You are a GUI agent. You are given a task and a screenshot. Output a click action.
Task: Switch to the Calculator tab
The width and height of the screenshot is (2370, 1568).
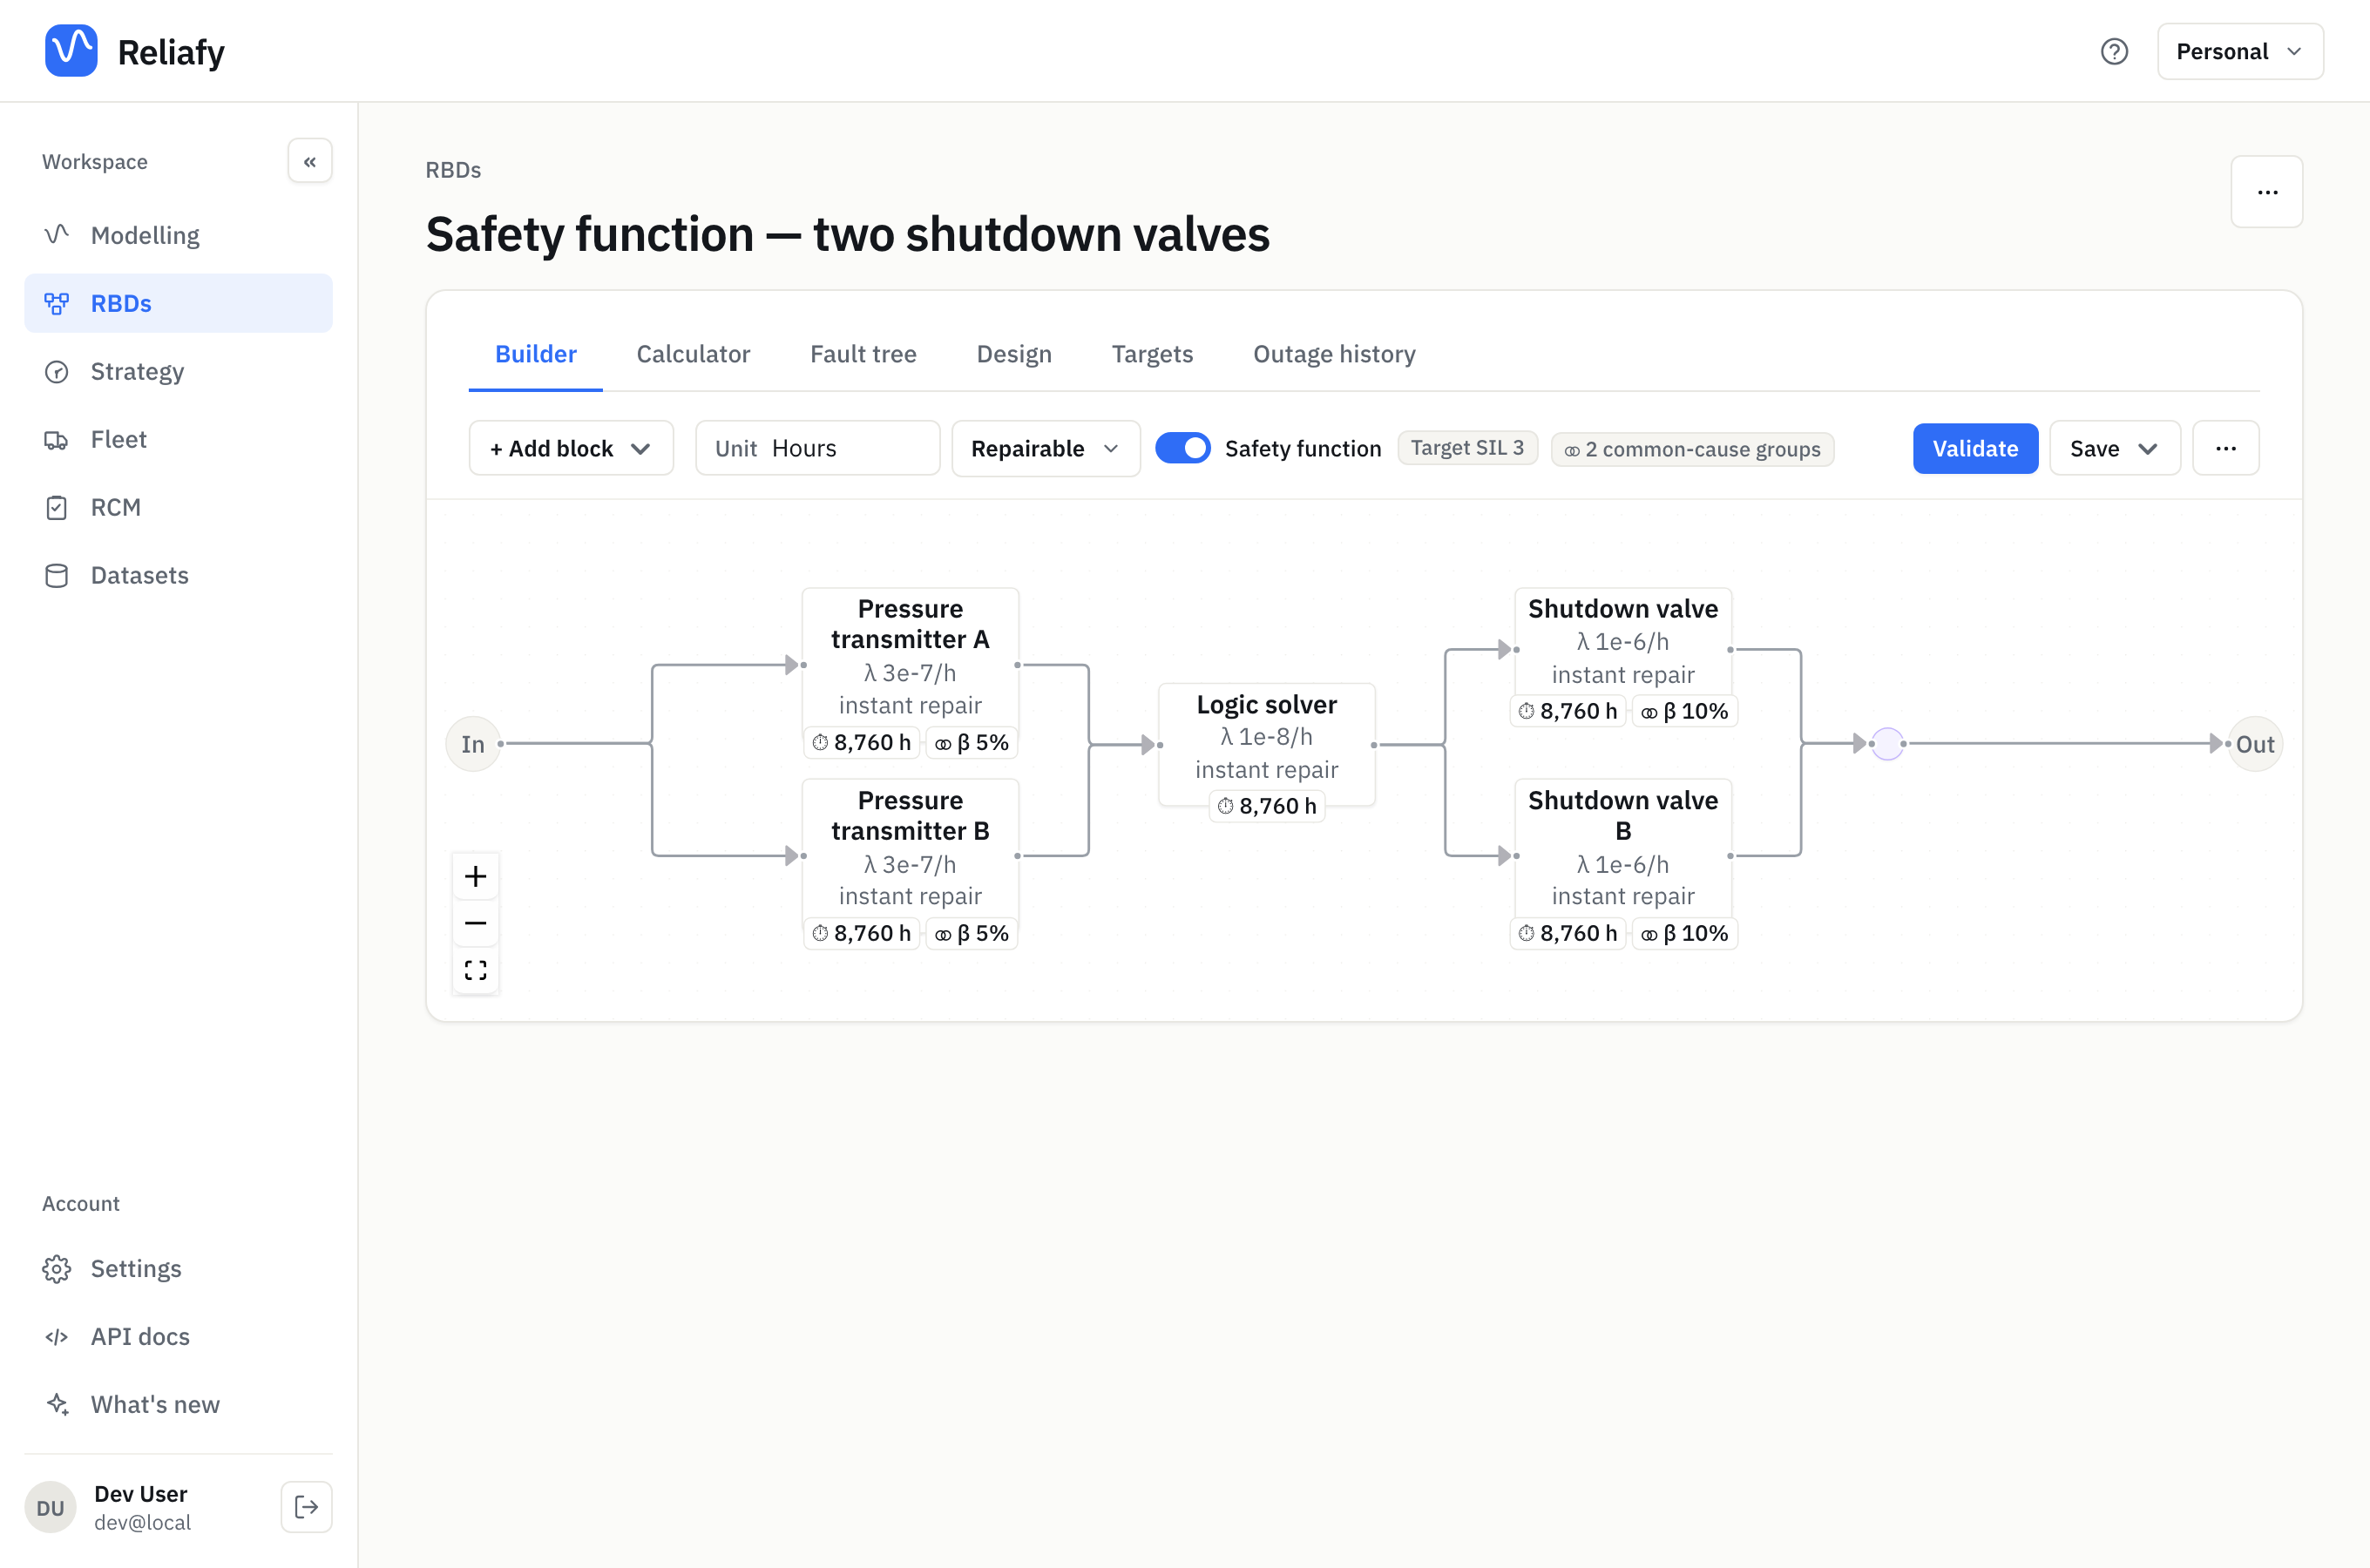pyautogui.click(x=693, y=354)
